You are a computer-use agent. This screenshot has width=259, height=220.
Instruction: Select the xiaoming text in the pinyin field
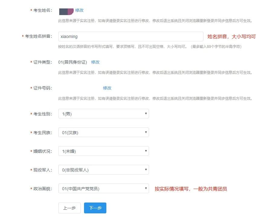69,36
